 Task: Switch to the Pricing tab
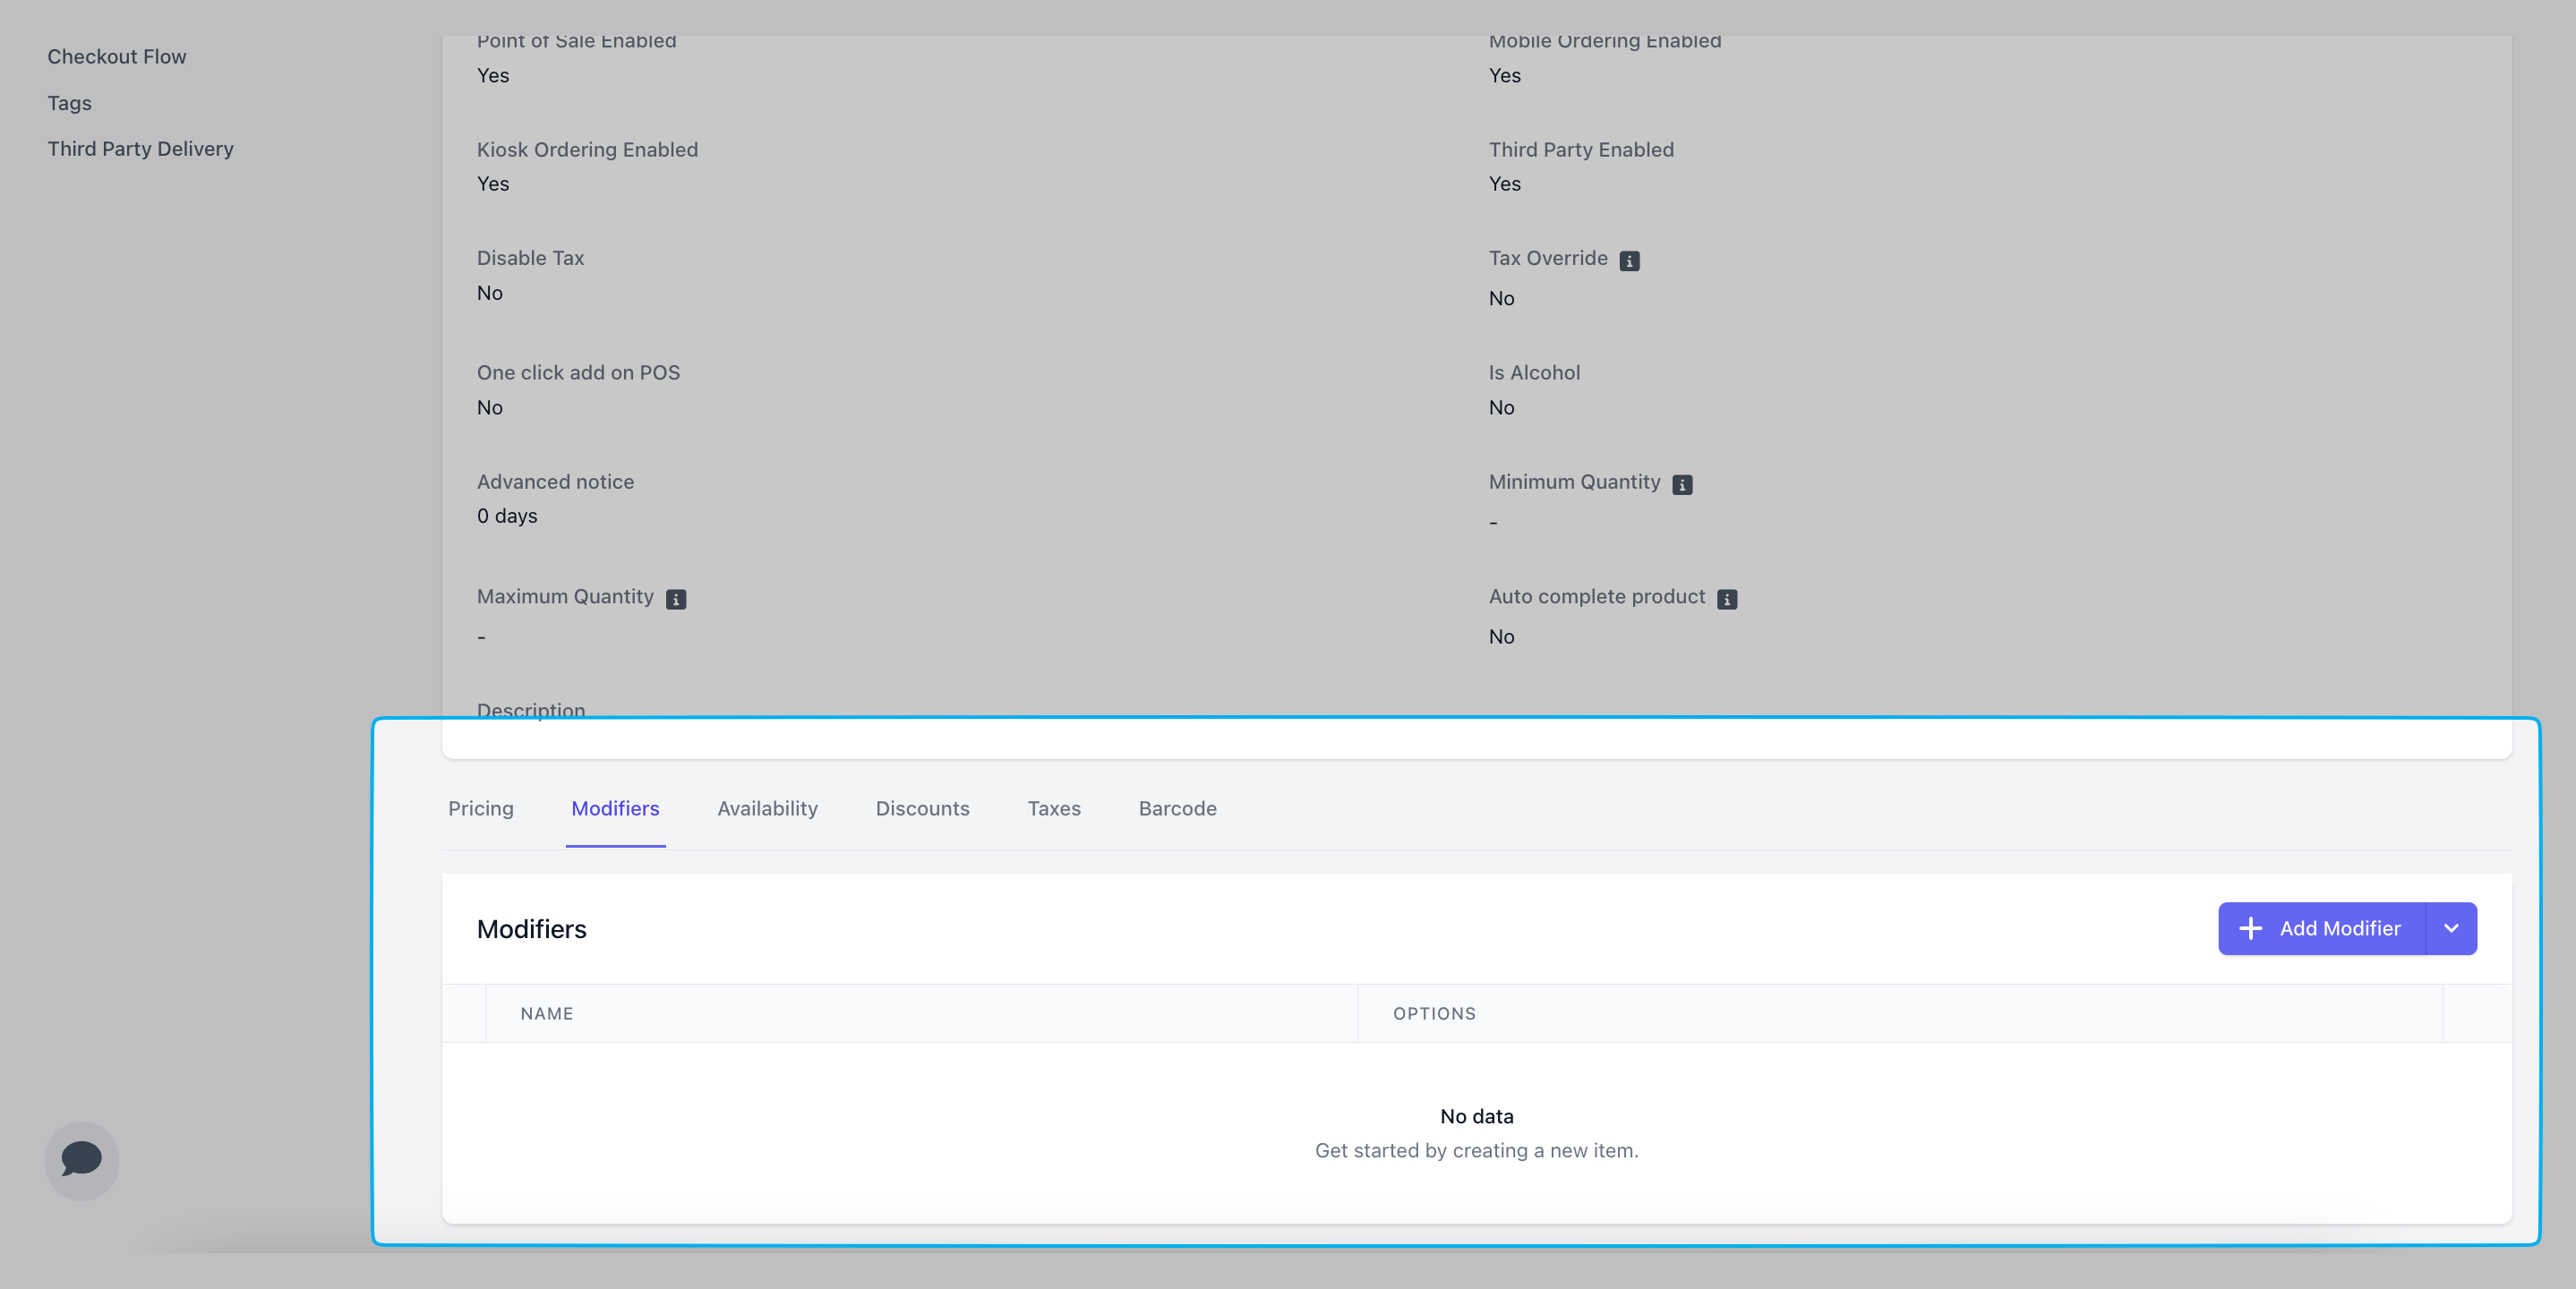[481, 808]
